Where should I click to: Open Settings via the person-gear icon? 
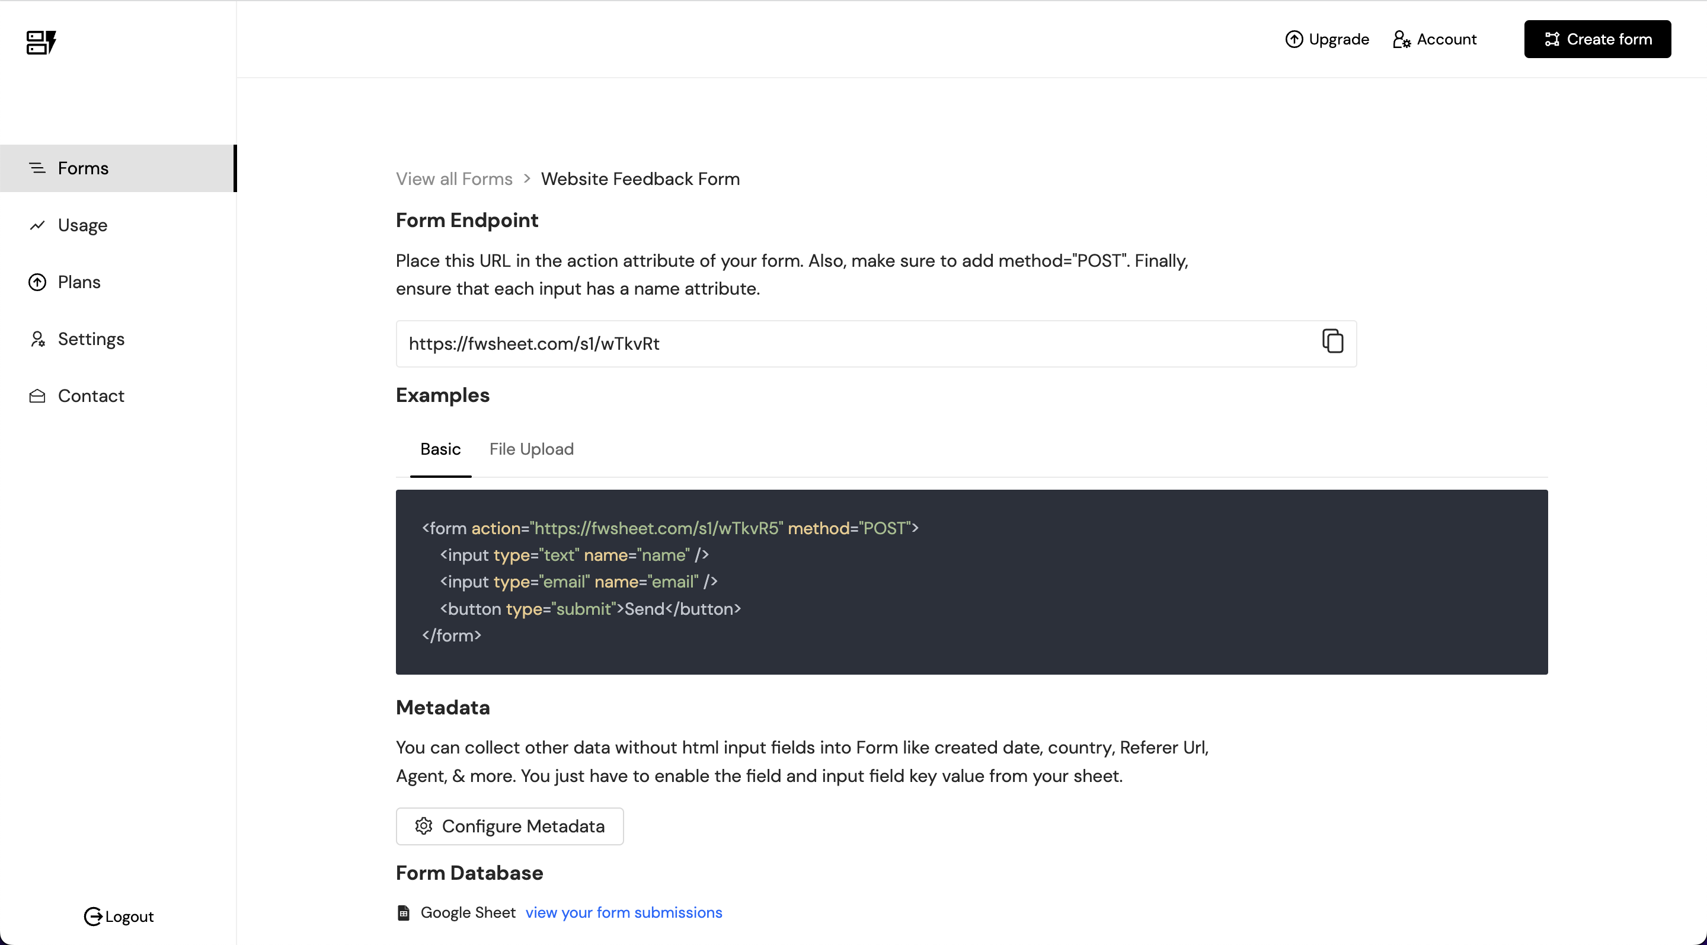(37, 339)
